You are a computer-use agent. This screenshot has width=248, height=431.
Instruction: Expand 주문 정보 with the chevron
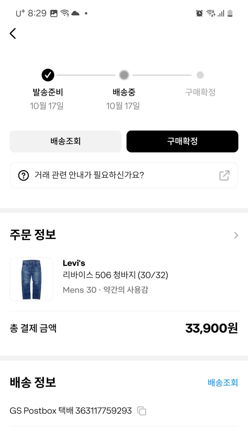pyautogui.click(x=236, y=235)
